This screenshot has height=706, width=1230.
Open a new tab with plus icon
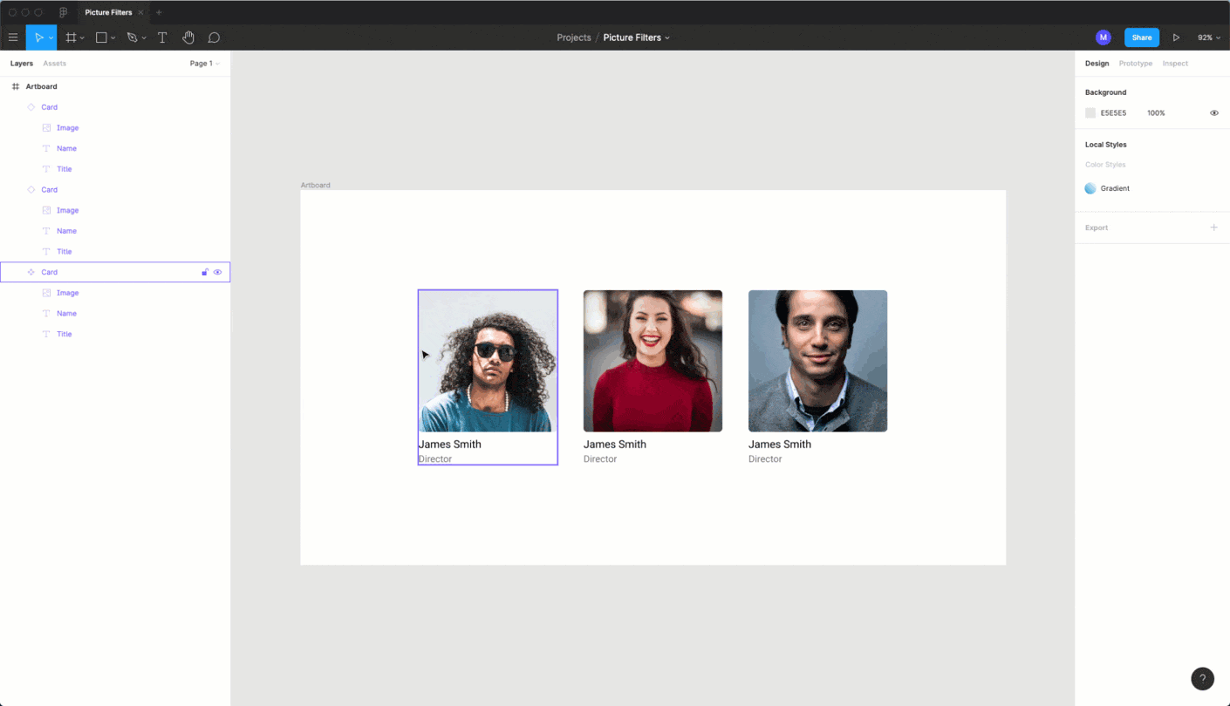click(159, 12)
